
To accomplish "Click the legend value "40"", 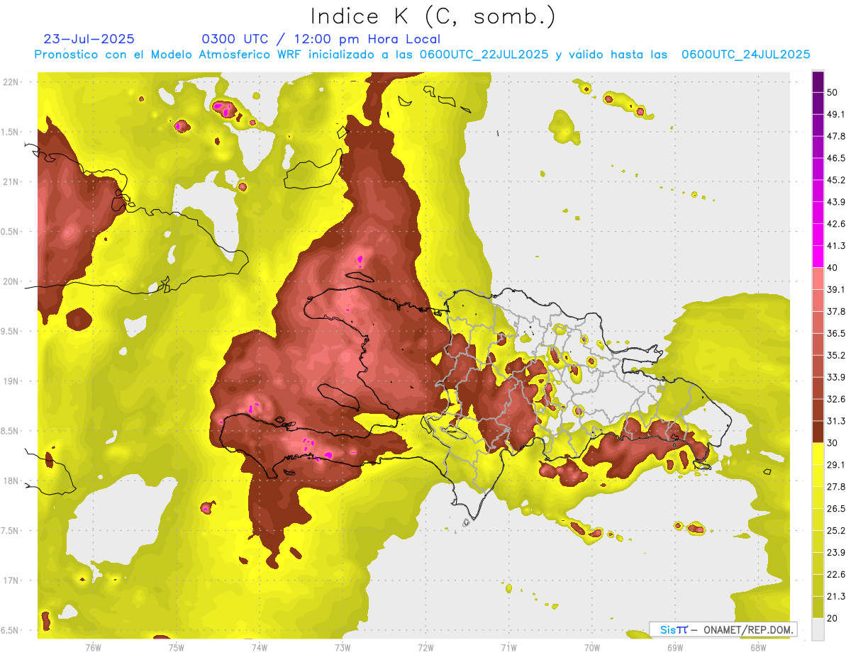I will [833, 268].
